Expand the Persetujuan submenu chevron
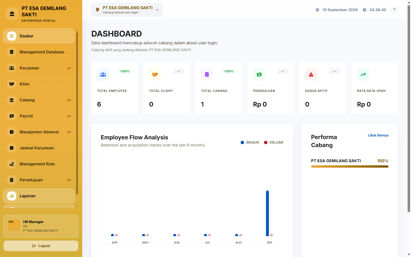 click(69, 180)
